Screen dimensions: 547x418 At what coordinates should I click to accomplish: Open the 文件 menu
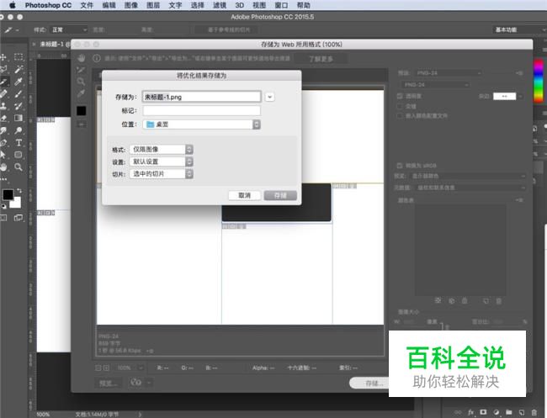click(87, 5)
